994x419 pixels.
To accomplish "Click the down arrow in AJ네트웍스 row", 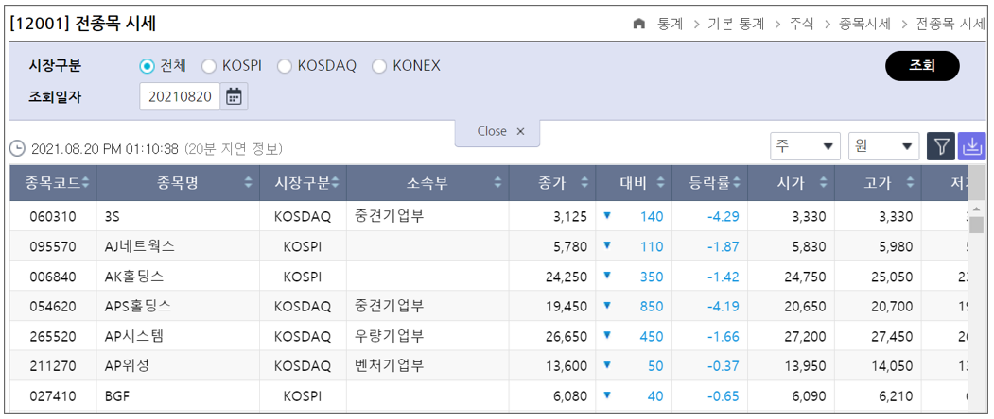I will [607, 245].
